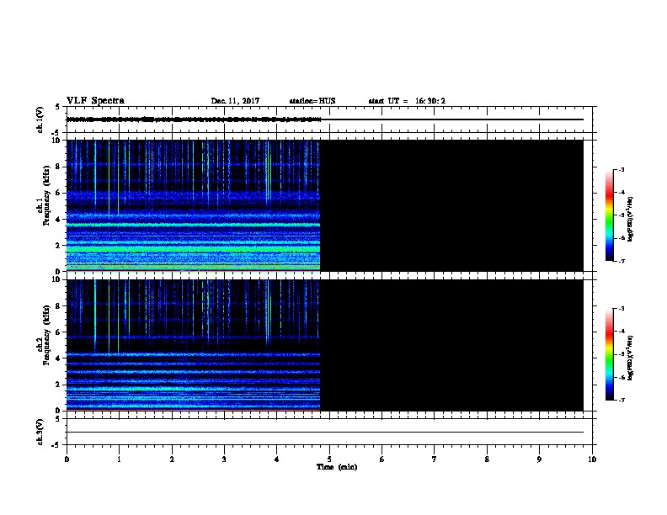This screenshot has width=667, height=515.
Task: Click time axis tick label "8"
Action: pyautogui.click(x=487, y=459)
